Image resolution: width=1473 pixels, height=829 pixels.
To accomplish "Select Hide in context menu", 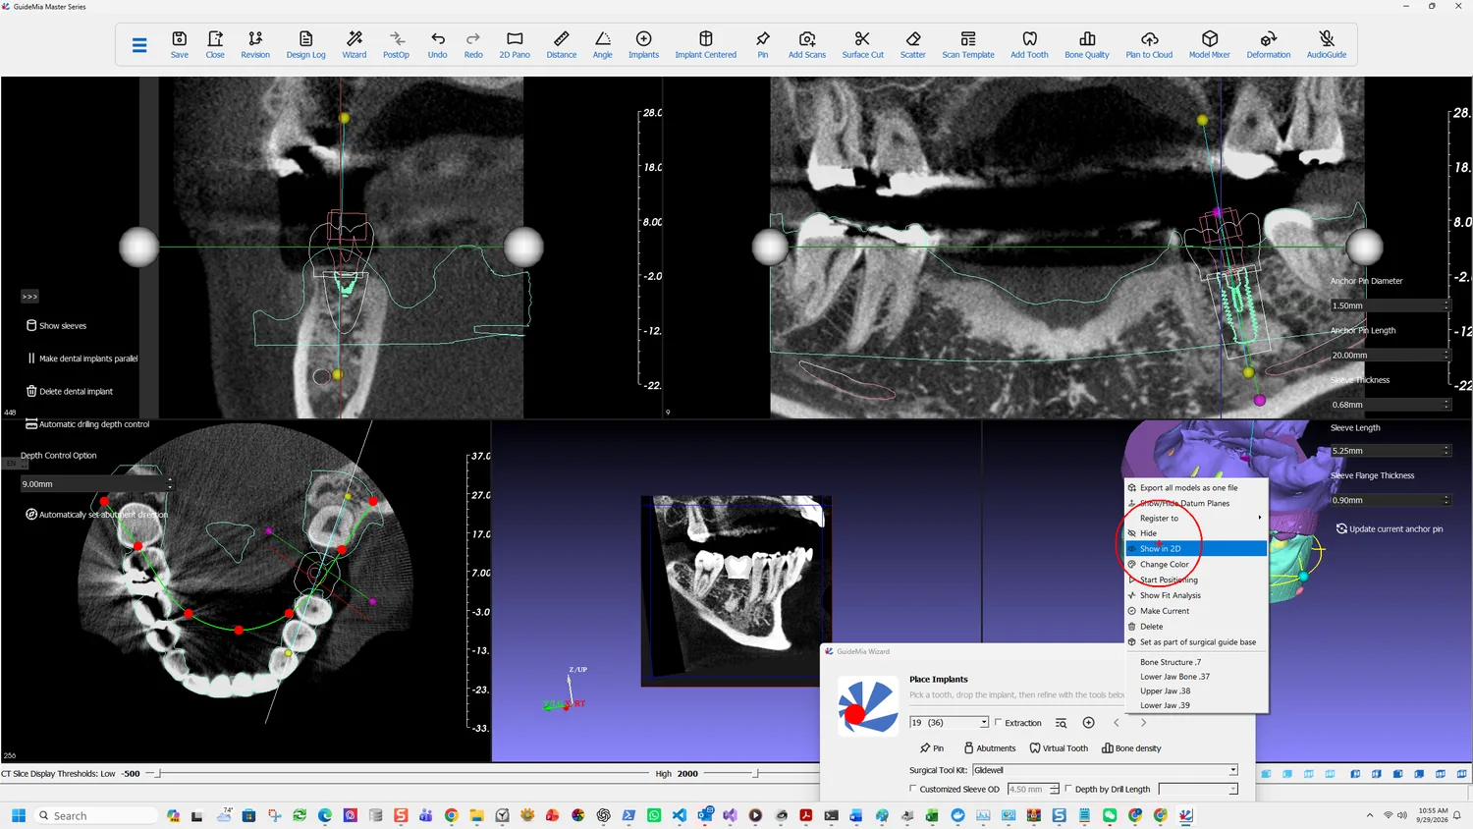I will coord(1196,533).
